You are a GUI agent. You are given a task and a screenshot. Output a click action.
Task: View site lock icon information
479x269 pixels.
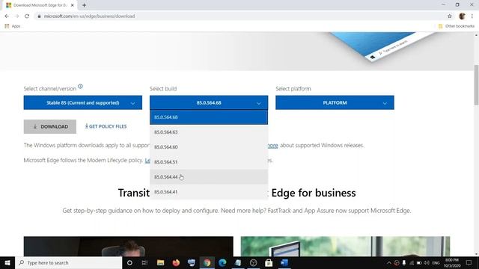(x=39, y=16)
